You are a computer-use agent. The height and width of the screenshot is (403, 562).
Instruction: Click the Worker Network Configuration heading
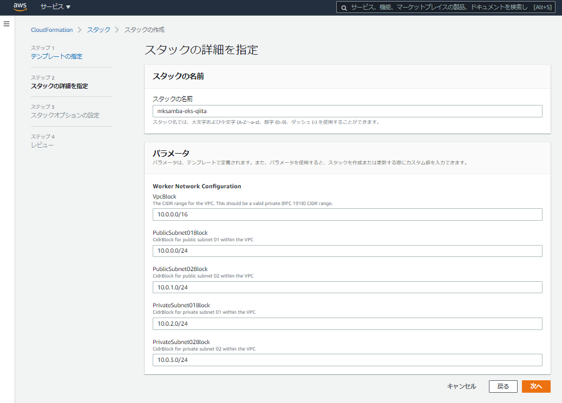(197, 186)
